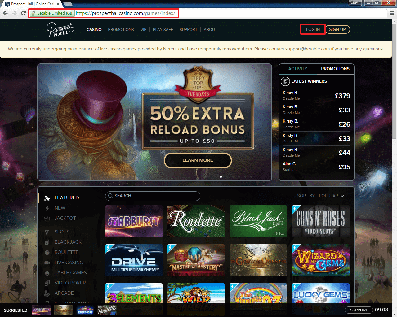The width and height of the screenshot is (397, 317).
Task: Click the browser back arrow
Action: (x=5, y=13)
